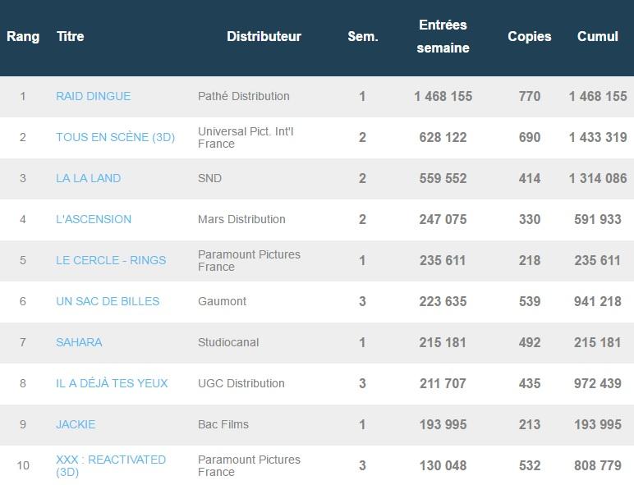Open the RAID DINGUE film link
This screenshot has height=485, width=634.
93,96
